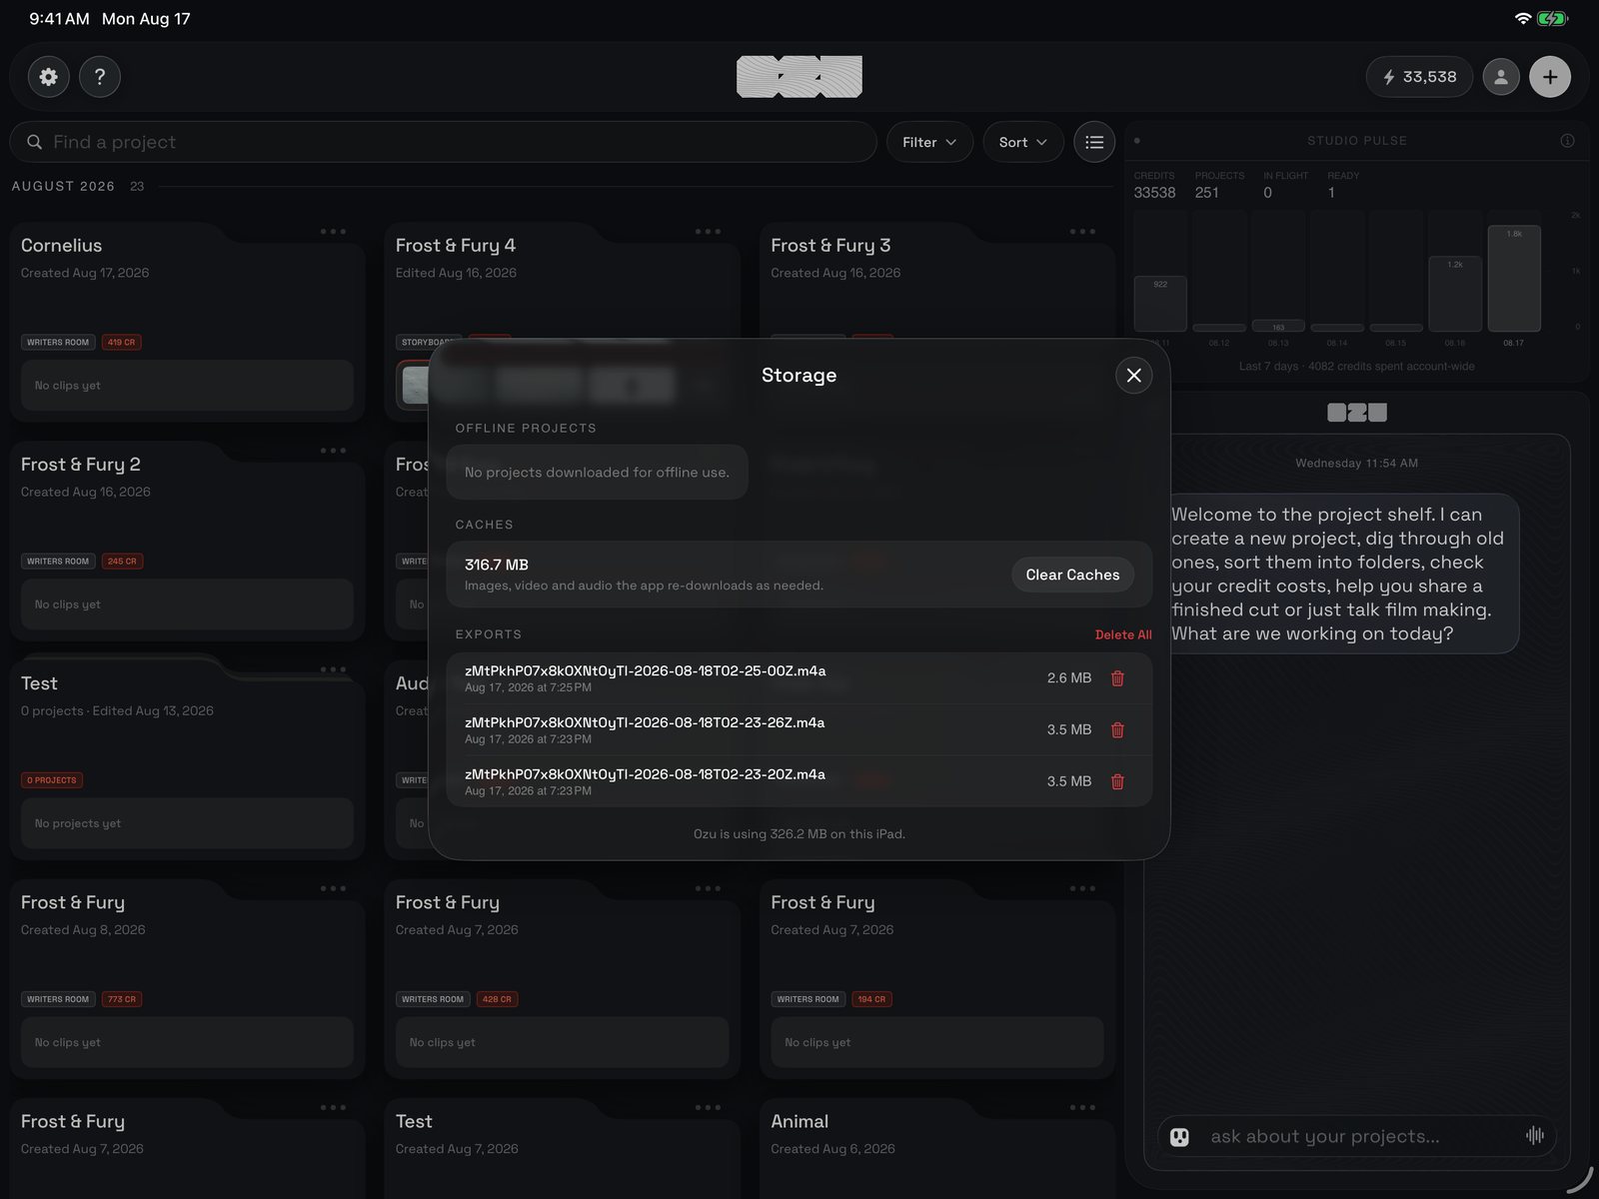Delete export ending 02-23-26Z.m4a
The image size is (1599, 1199).
(1117, 730)
